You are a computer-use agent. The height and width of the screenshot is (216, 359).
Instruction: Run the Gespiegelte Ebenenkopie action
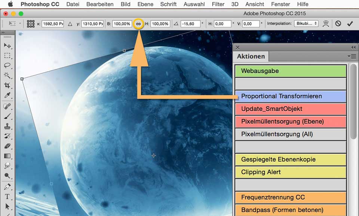291,159
